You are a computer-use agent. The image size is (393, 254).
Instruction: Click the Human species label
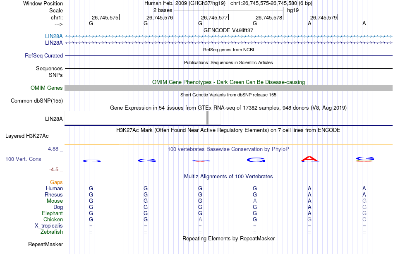tap(54, 188)
